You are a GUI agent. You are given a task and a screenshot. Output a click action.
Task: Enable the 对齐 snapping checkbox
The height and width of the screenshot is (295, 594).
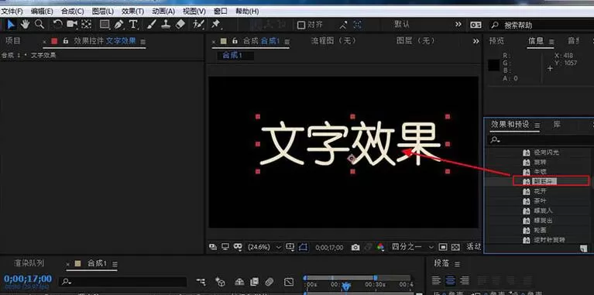301,26
